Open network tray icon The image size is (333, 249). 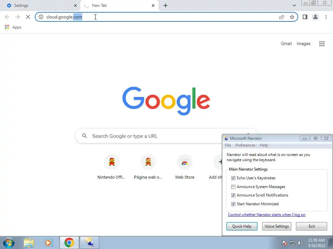point(292,243)
